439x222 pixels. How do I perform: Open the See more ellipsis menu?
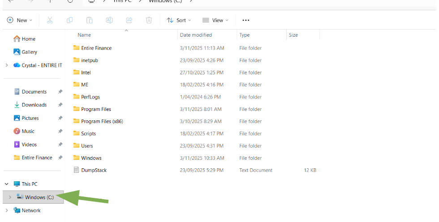pos(245,20)
